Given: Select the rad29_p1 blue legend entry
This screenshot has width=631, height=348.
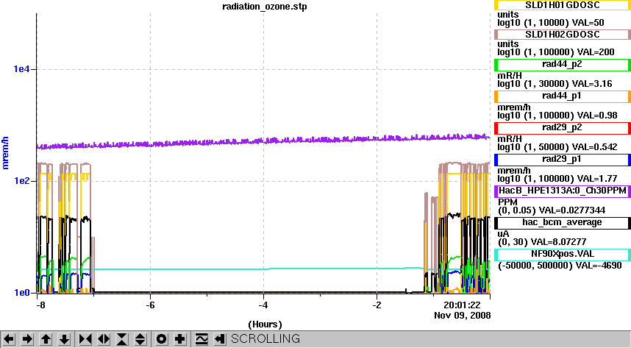Looking at the screenshot, I should pos(562,160).
